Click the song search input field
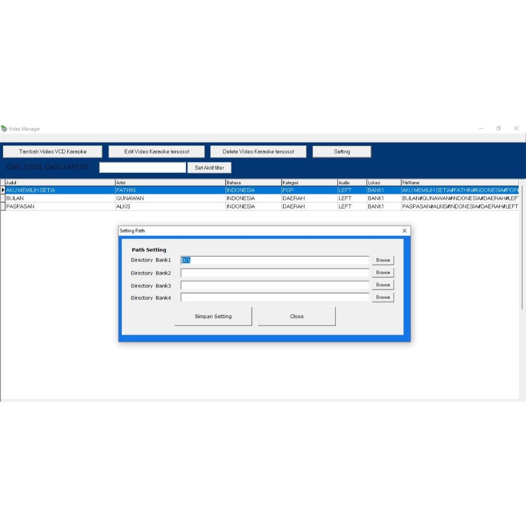Image resolution: width=526 pixels, height=526 pixels. (x=143, y=167)
